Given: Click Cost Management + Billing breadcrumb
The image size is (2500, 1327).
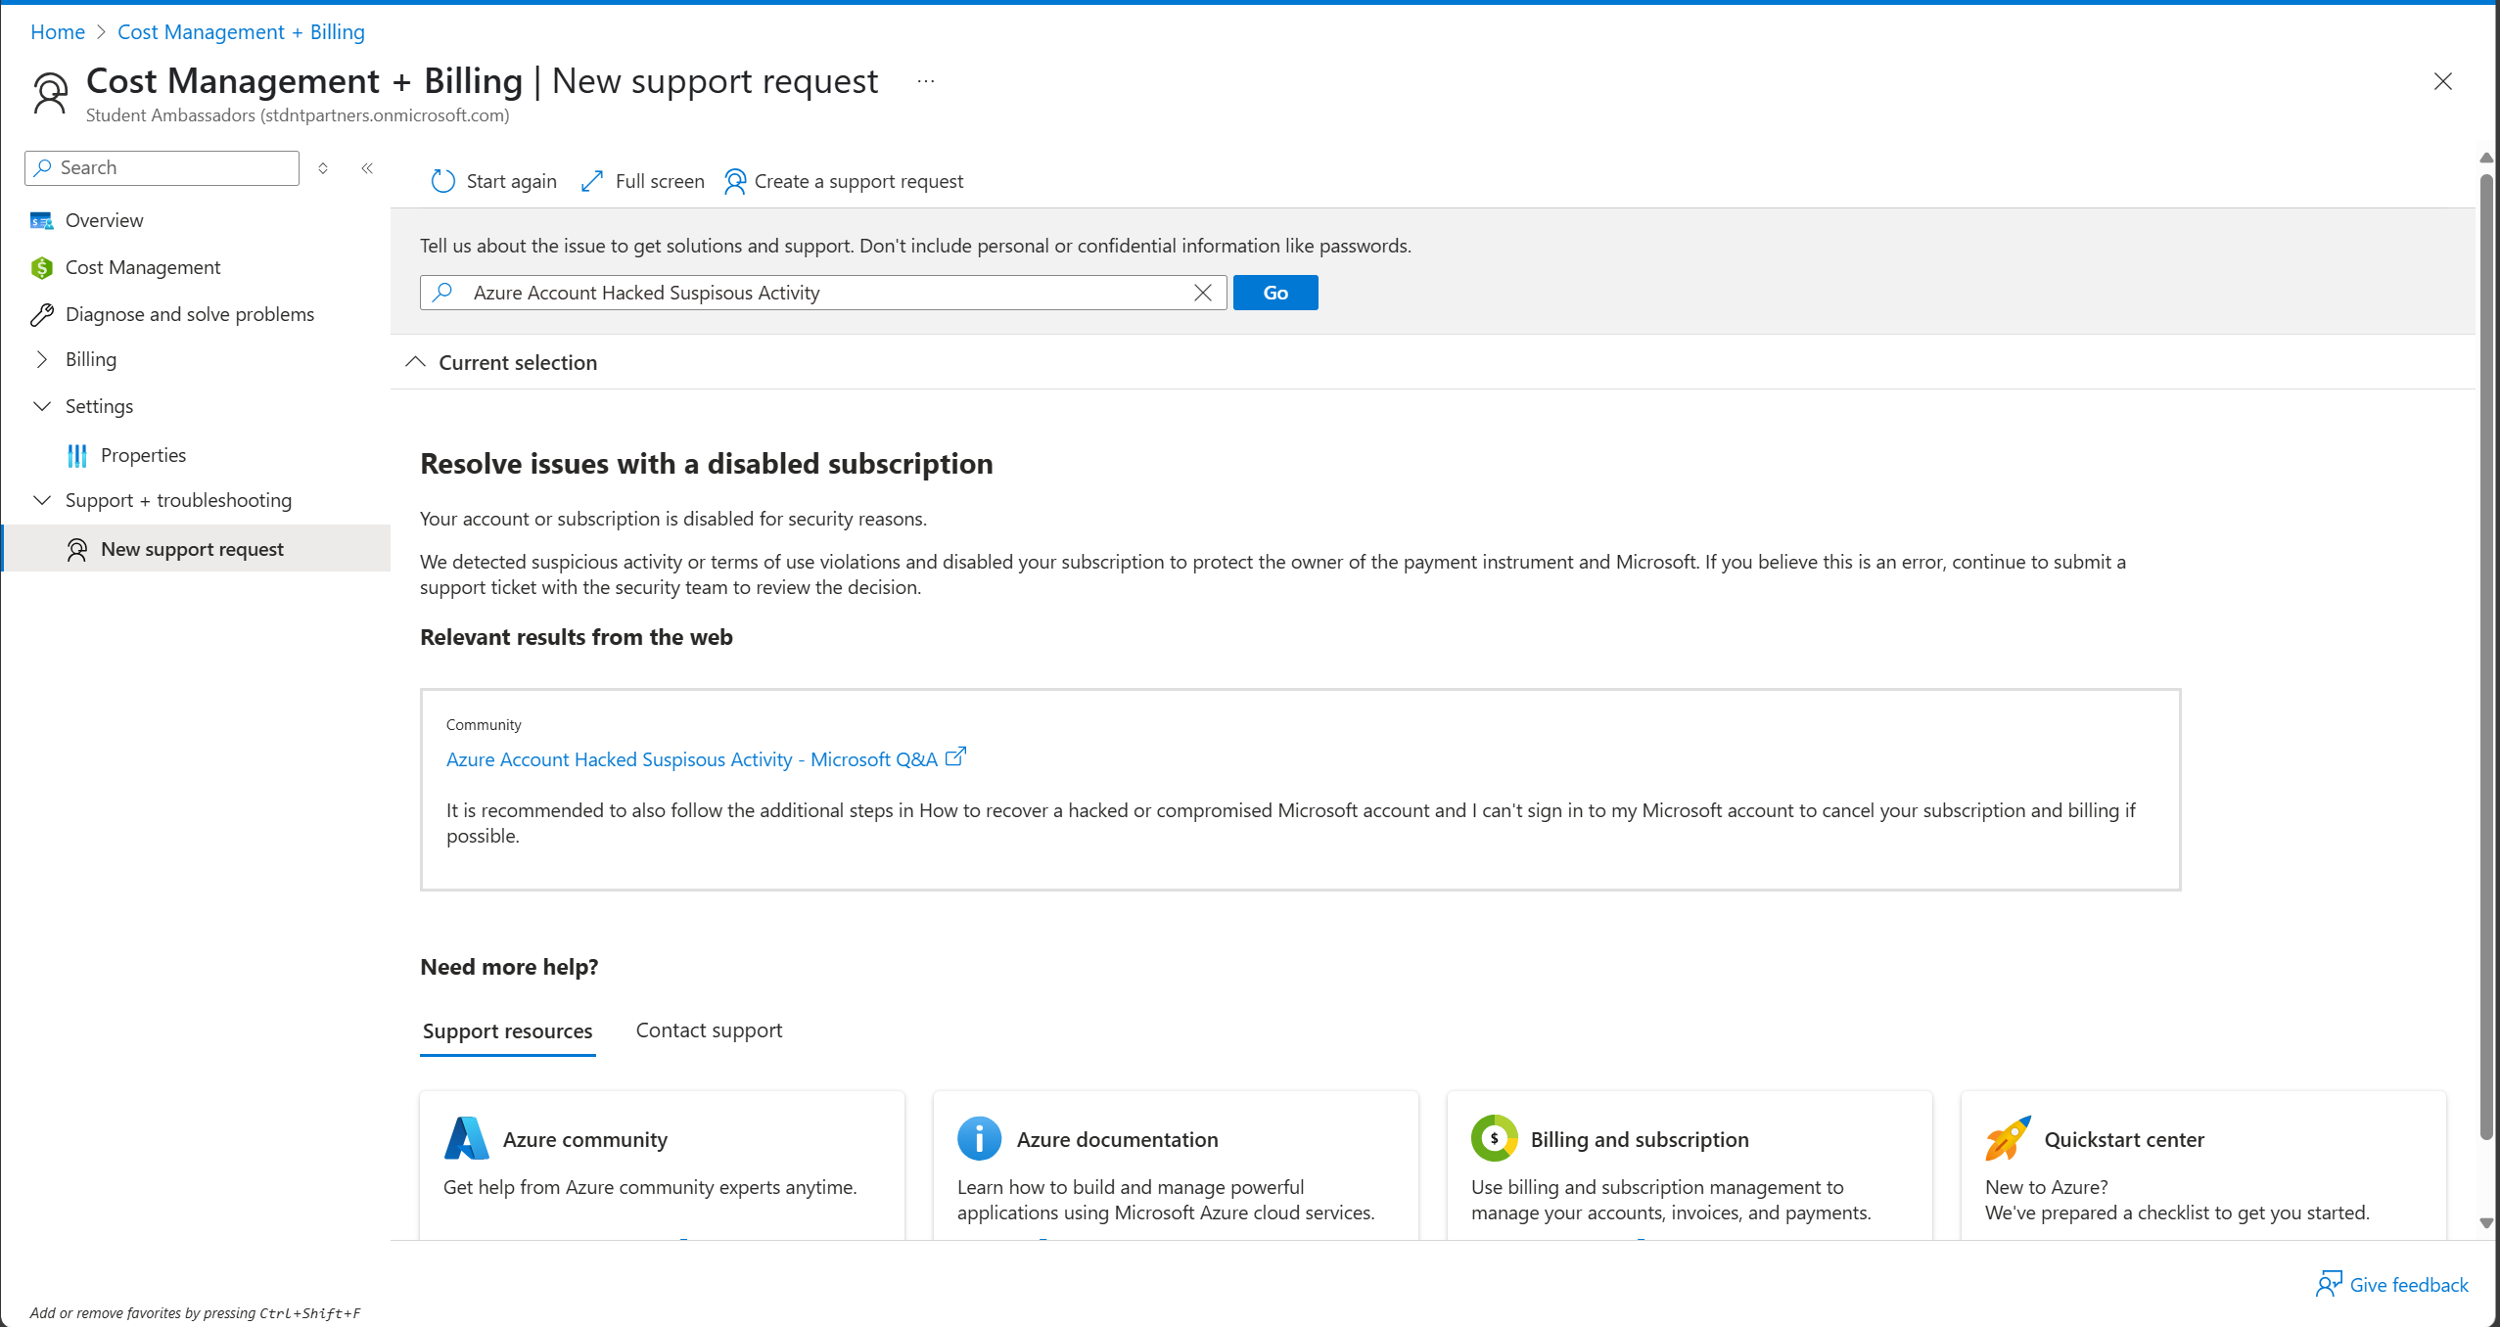Looking at the screenshot, I should tap(241, 31).
